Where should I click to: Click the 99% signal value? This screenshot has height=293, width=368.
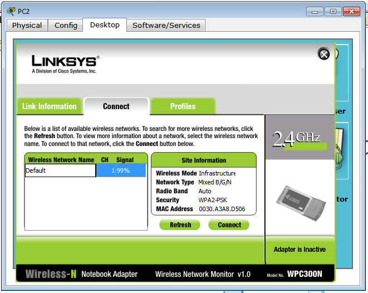tap(123, 170)
